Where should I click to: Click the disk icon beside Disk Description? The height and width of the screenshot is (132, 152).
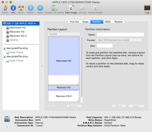click(7, 119)
